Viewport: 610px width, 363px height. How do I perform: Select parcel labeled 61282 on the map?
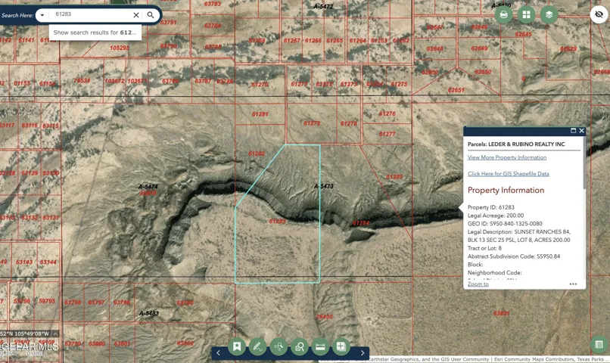click(257, 154)
